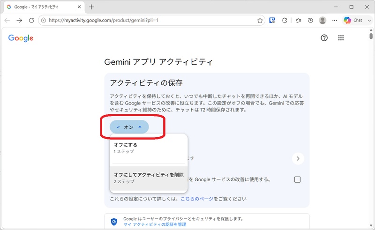Image resolution: width=375 pixels, height=230 pixels.
Task: Choose オフにしてアクティビティを削除 menu option
Action: coord(149,178)
